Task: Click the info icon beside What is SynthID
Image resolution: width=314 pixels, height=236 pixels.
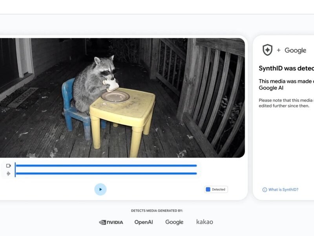Action: click(x=265, y=190)
